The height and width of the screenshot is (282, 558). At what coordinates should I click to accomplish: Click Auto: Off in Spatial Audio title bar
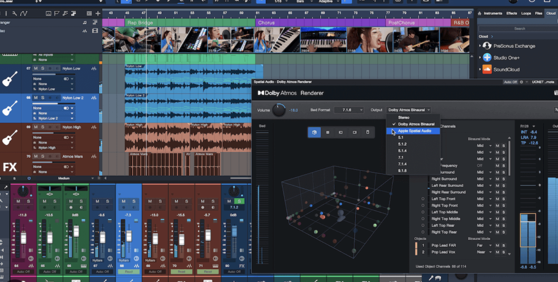tap(511, 82)
